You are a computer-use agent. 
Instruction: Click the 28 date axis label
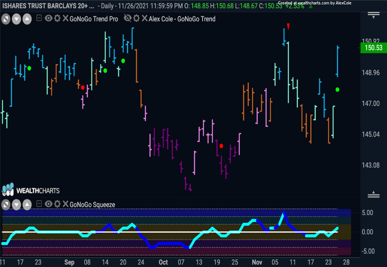(346, 262)
